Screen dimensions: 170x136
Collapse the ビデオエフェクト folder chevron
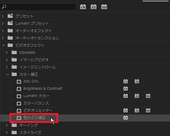[3, 45]
